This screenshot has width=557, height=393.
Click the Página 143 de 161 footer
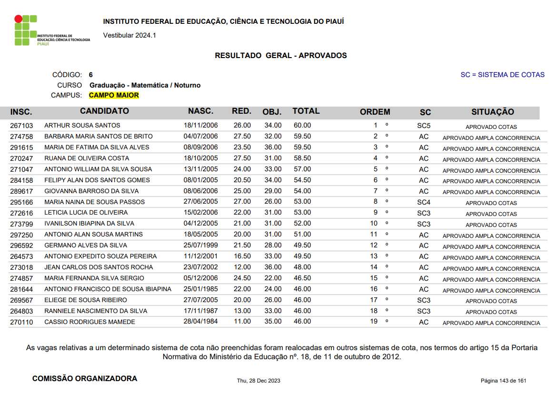click(503, 381)
